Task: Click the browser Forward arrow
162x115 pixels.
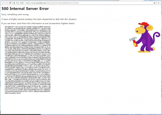Action: (x=6, y=2)
